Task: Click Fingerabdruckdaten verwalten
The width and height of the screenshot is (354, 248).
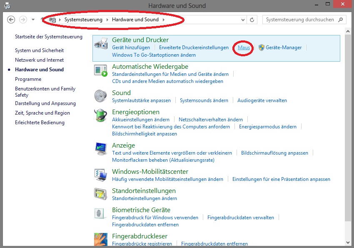Action: tap(241, 218)
